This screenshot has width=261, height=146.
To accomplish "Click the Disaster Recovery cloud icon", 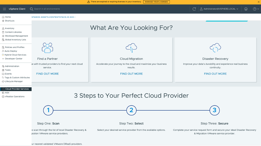I will coord(215,48).
